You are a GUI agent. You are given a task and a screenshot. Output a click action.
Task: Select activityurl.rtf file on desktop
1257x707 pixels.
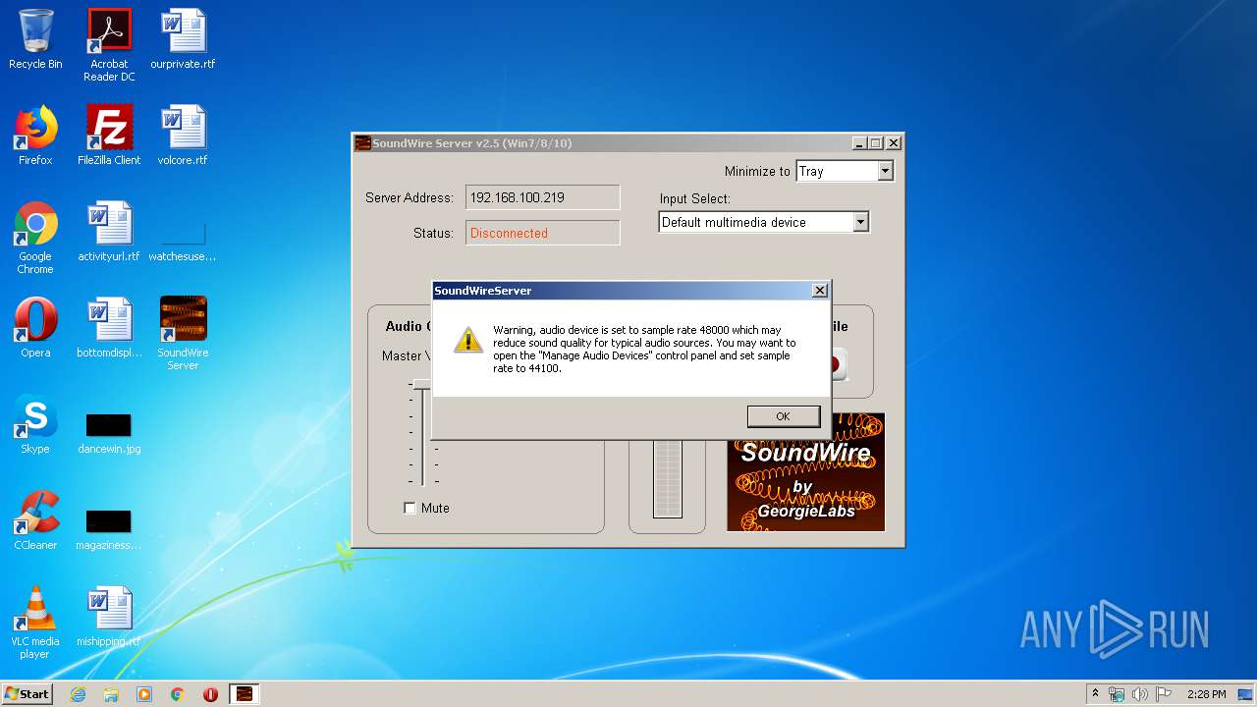(109, 233)
